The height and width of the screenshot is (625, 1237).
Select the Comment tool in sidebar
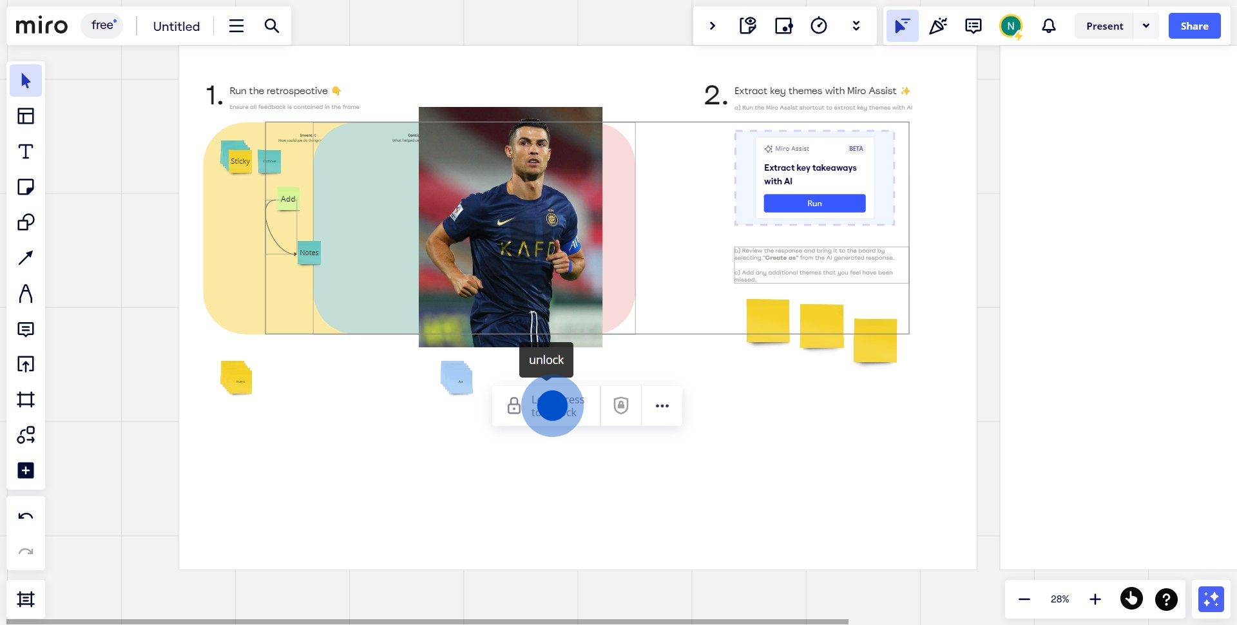(x=26, y=329)
